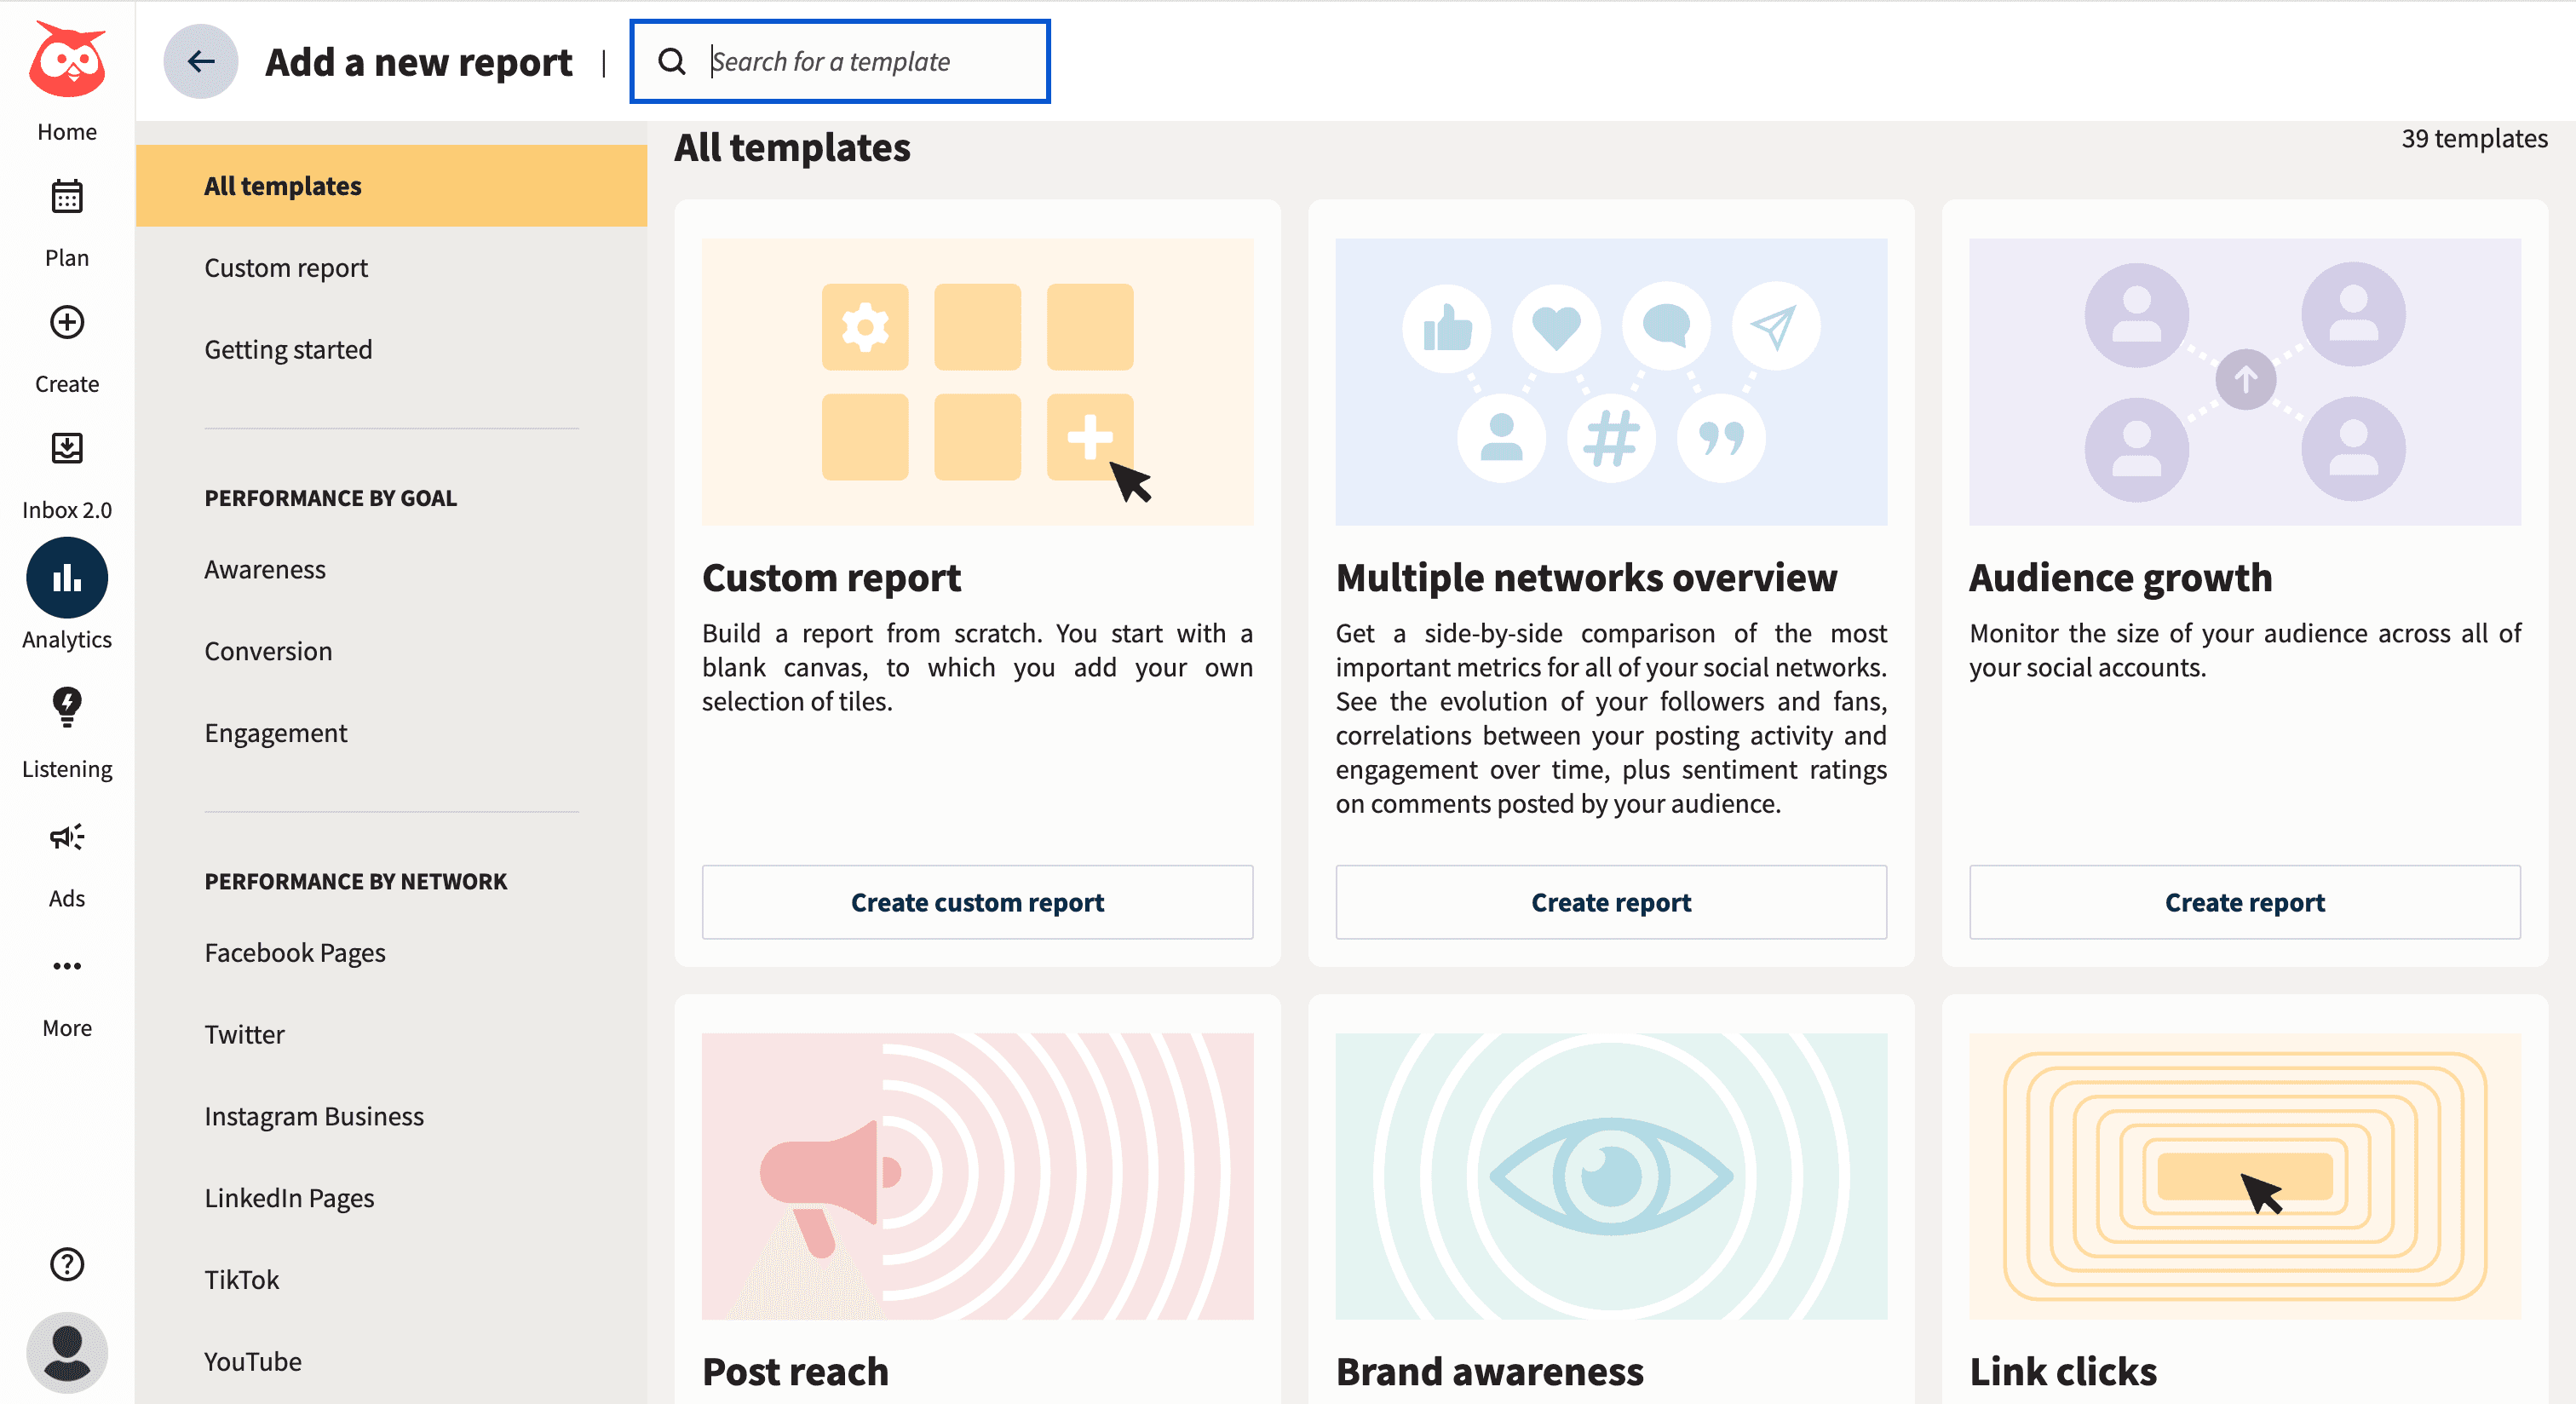The width and height of the screenshot is (2576, 1404).
Task: Go back using the arrow button
Action: [x=201, y=61]
